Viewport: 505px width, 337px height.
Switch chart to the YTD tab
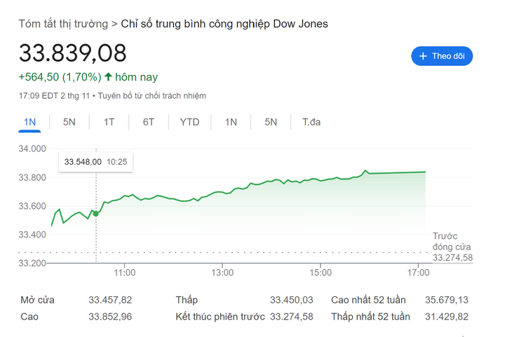189,122
